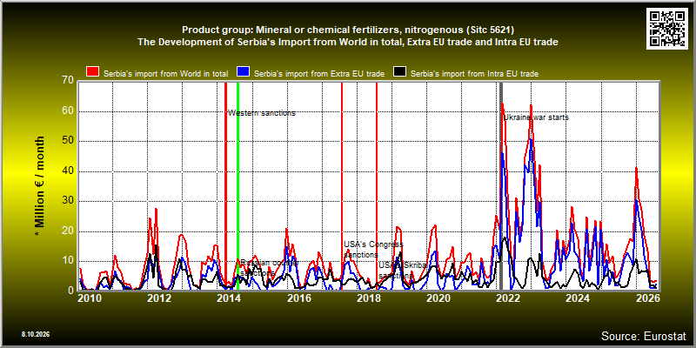The height and width of the screenshot is (348, 696).
Task: Click the date stamp 8.10.2026
Action: pos(35,334)
